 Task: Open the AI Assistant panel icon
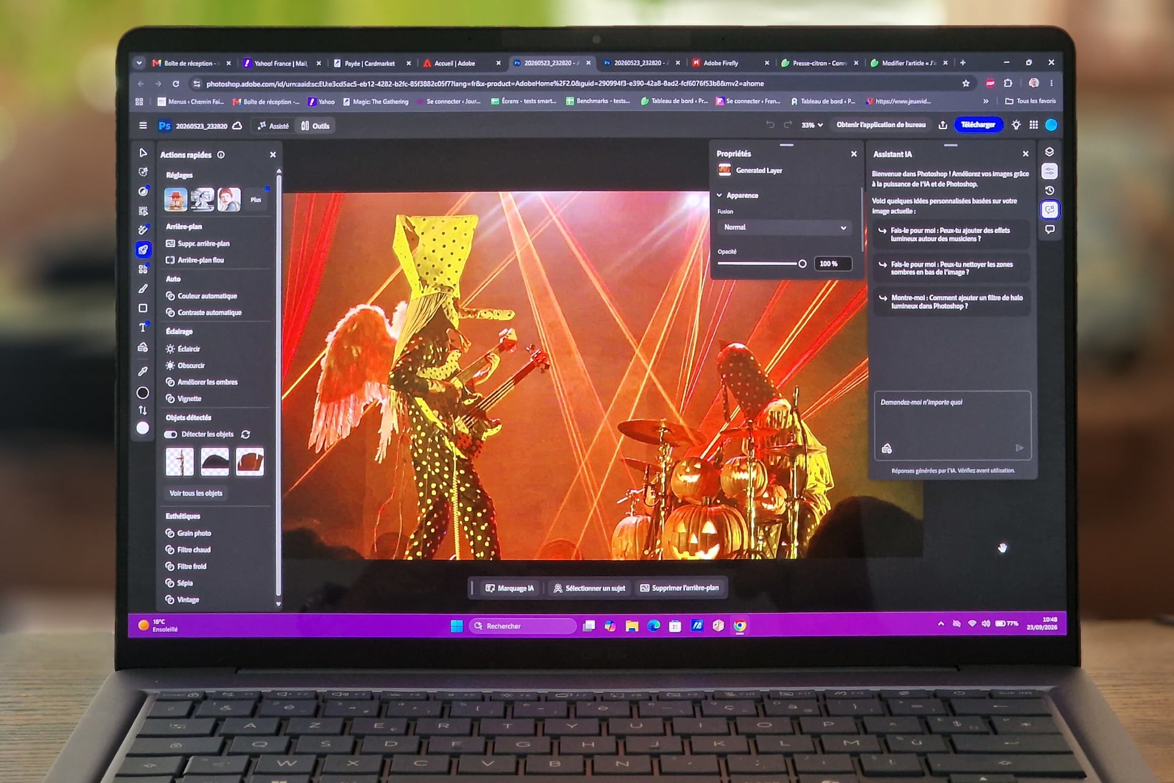point(1049,210)
